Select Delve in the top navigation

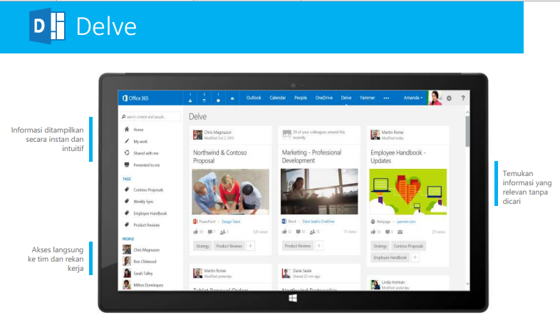click(346, 98)
